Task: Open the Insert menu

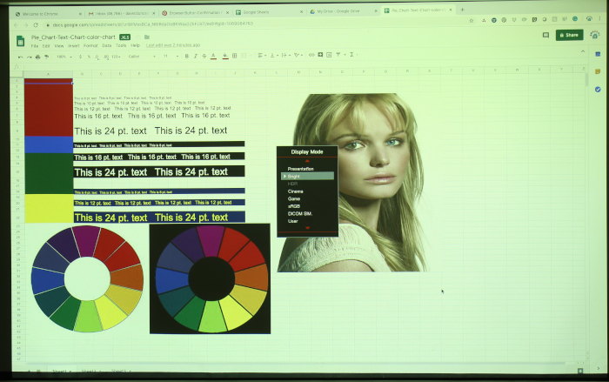Action: coord(73,46)
